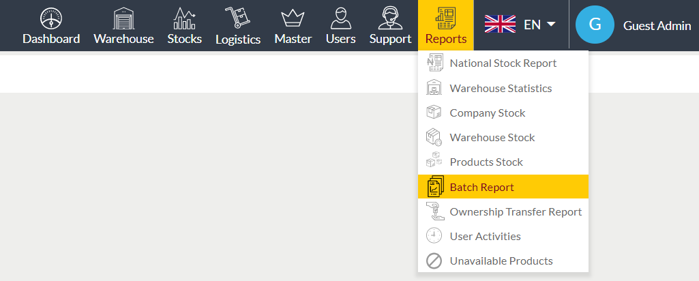Choose Unavailable Products entry

pos(503,261)
